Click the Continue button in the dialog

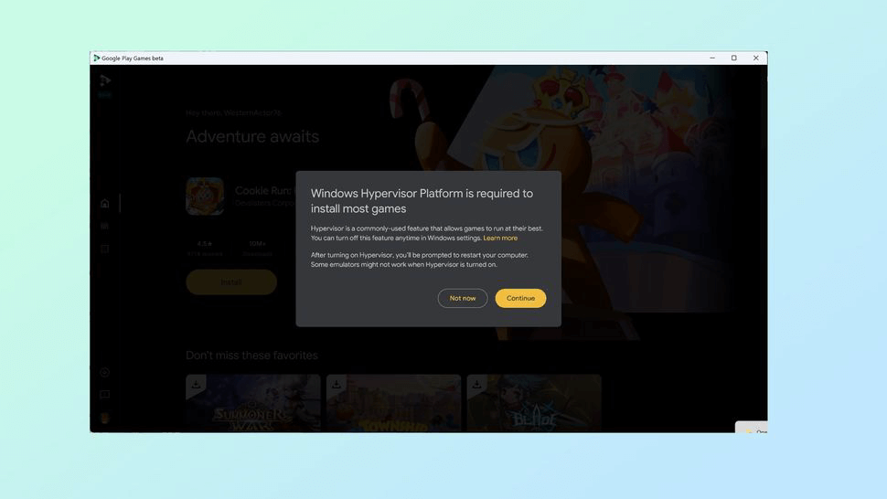click(520, 298)
